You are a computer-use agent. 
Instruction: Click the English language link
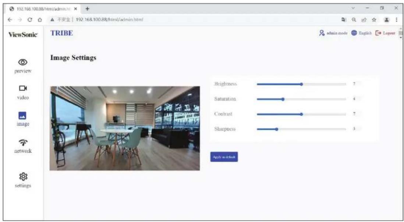(365, 33)
